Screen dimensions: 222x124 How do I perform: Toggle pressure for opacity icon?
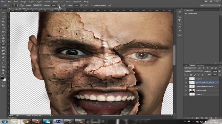click(x=64, y=6)
